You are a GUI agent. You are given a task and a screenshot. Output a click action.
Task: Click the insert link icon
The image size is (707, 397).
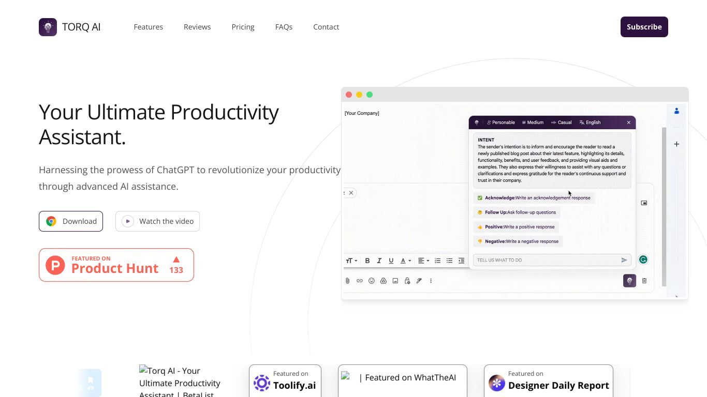point(360,281)
